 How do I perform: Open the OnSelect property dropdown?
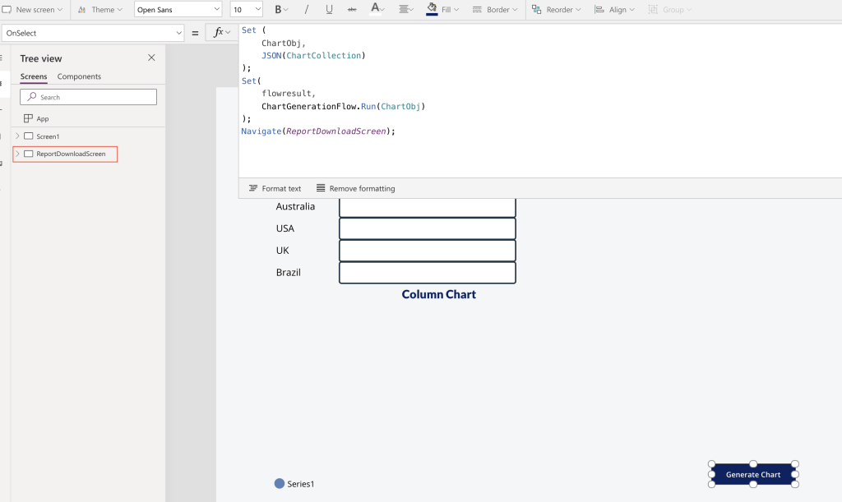93,33
